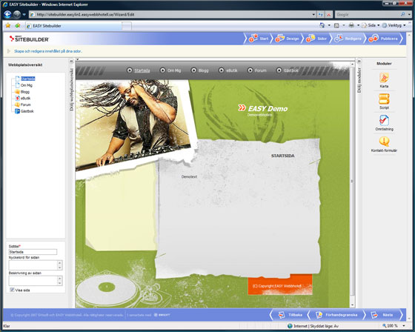Go to the Redigera wizard step
415x332 pixels.
348,39
